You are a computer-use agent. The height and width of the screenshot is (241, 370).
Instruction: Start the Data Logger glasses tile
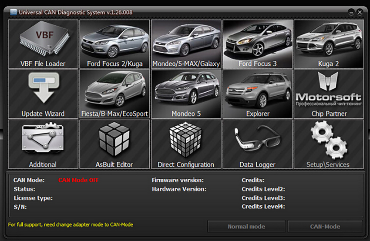pyautogui.click(x=258, y=144)
